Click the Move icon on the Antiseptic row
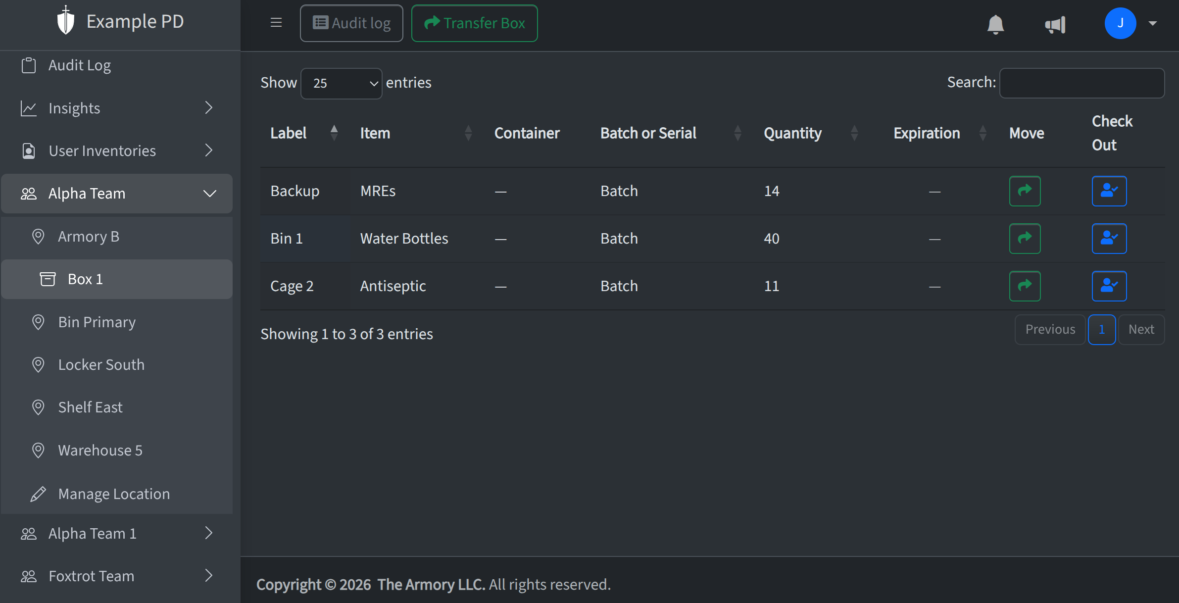Image resolution: width=1179 pixels, height=603 pixels. pyautogui.click(x=1025, y=286)
